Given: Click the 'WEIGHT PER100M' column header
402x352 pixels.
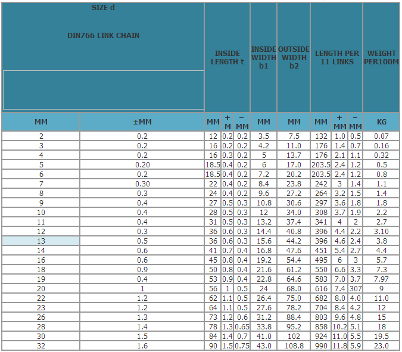Looking at the screenshot, I should 381,57.
